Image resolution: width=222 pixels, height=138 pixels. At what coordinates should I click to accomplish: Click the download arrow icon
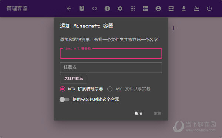pyautogui.click(x=184, y=9)
